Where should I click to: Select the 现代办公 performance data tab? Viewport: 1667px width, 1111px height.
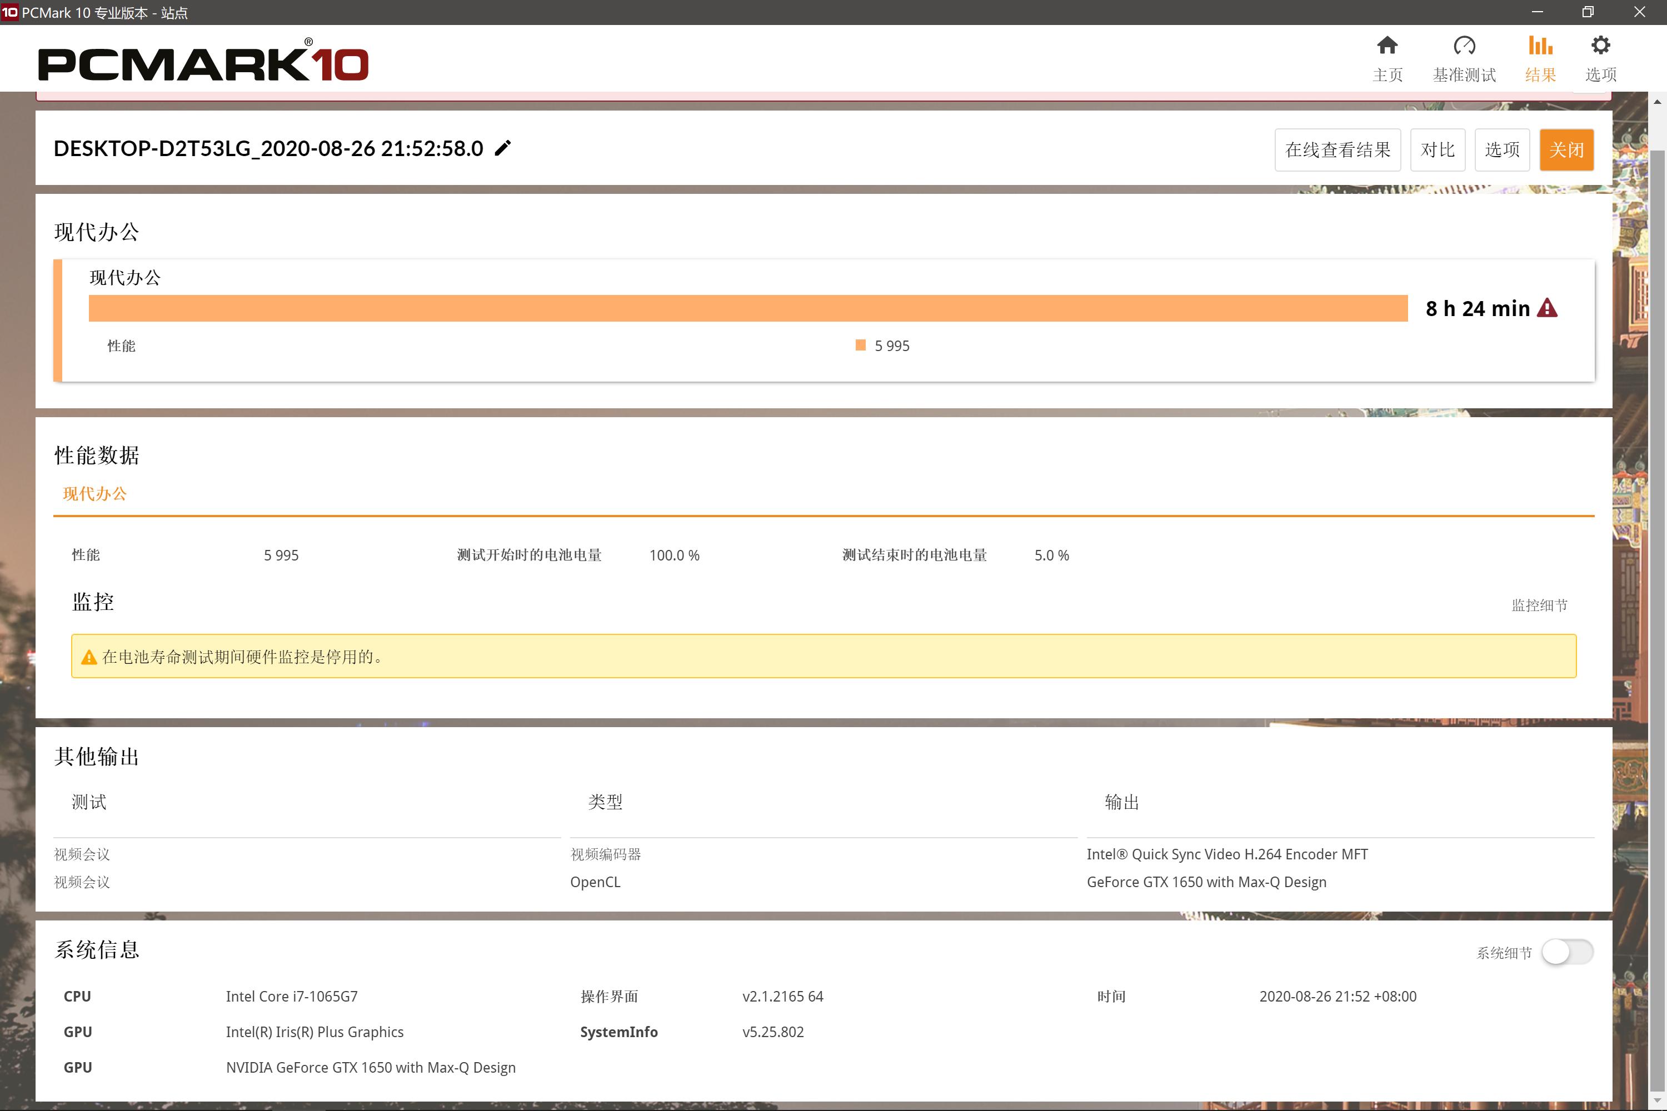point(94,494)
